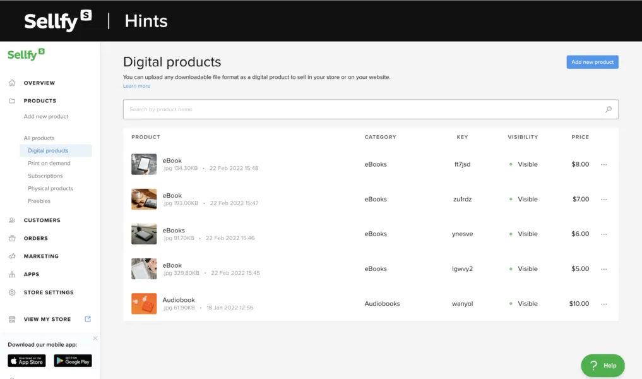
Task: Click Visible status in Audiobook row
Action: click(527, 304)
